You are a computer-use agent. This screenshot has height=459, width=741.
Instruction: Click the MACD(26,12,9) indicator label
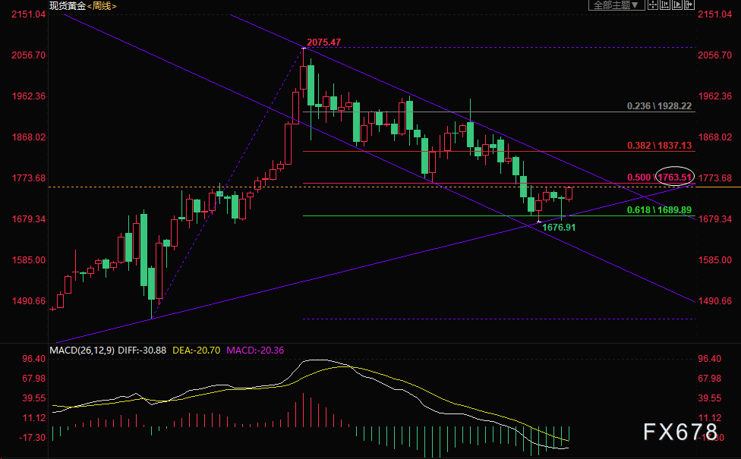pyautogui.click(x=82, y=351)
